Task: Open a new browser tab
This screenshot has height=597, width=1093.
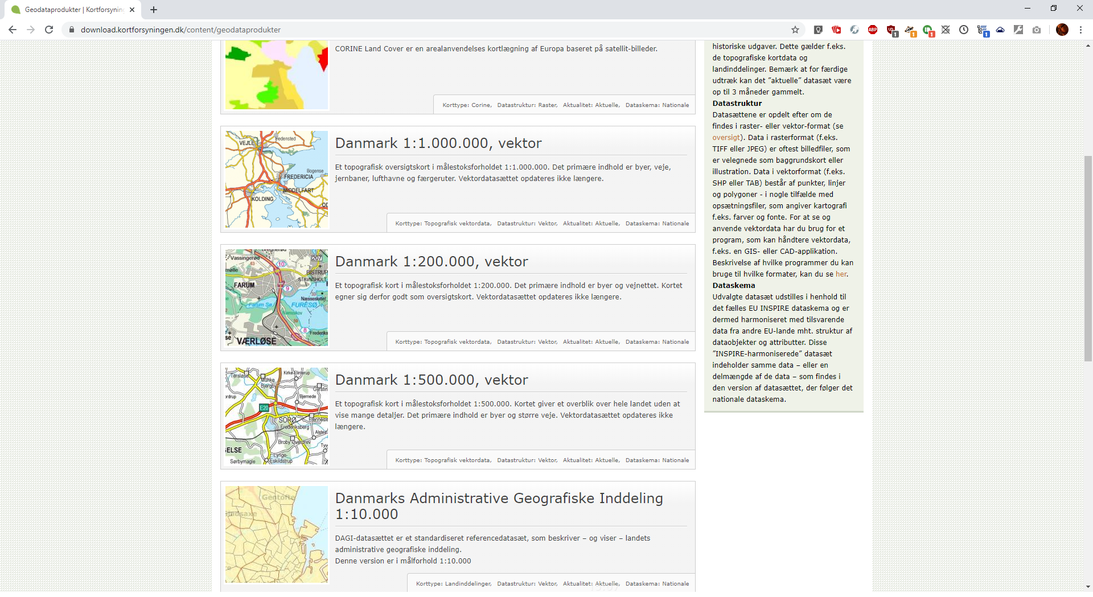Action: [154, 10]
